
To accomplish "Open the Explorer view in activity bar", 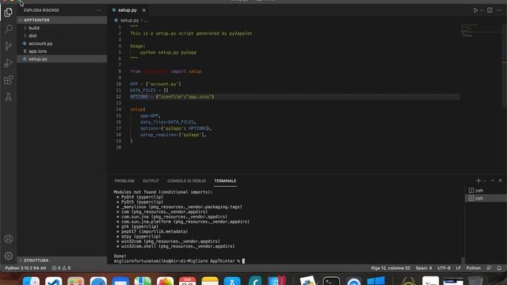I will click(x=9, y=13).
